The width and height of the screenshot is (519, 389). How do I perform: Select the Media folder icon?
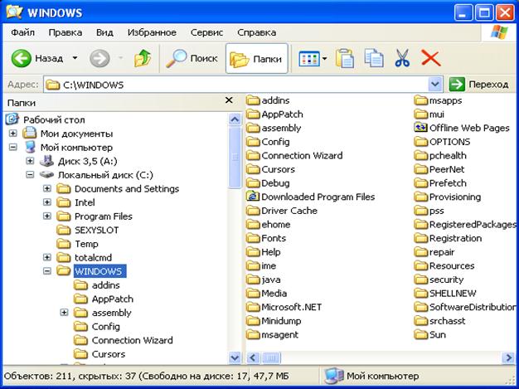[x=253, y=294]
